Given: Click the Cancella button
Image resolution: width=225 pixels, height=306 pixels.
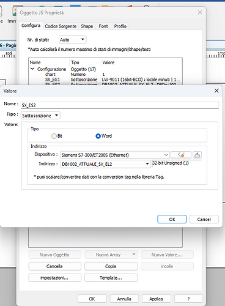Looking at the screenshot, I should (x=54, y=266).
